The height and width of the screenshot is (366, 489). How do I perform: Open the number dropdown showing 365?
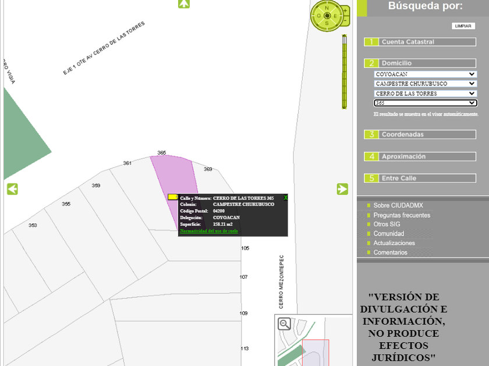[x=426, y=103]
